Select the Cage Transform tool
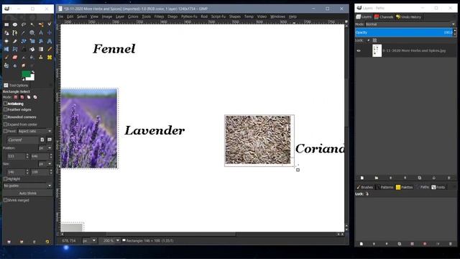Screen dimensions: 460x259 15,49
